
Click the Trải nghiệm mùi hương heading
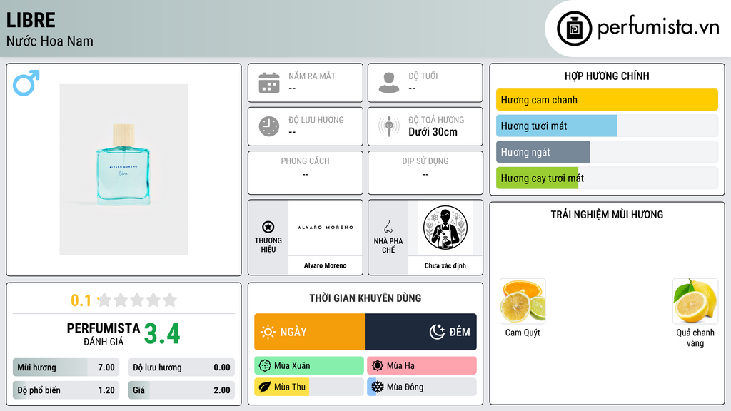click(607, 215)
